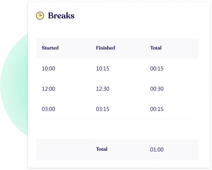
Task: Click the Finished column header
Action: (105, 48)
